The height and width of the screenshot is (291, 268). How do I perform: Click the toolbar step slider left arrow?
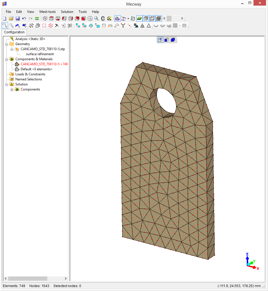point(164,18)
